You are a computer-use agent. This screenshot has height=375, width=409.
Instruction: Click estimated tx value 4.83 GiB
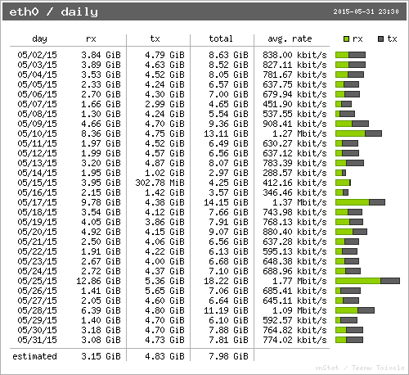tap(164, 356)
